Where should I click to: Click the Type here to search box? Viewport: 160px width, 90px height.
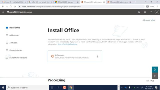(27, 87)
